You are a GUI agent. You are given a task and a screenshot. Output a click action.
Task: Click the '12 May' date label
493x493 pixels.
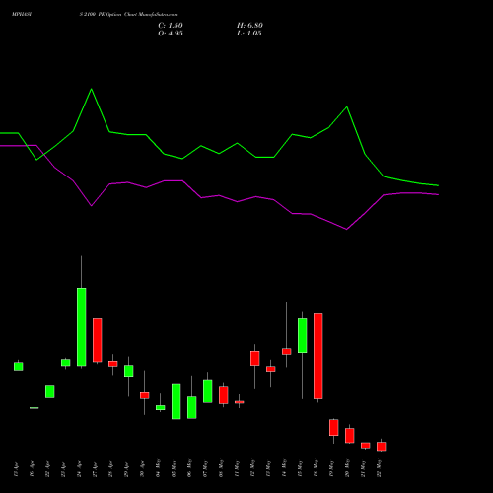click(252, 469)
